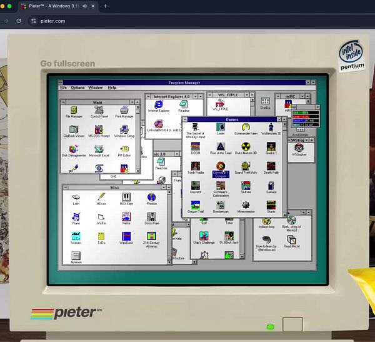
Task: Select the Tomb Raider icon
Action: [196, 168]
